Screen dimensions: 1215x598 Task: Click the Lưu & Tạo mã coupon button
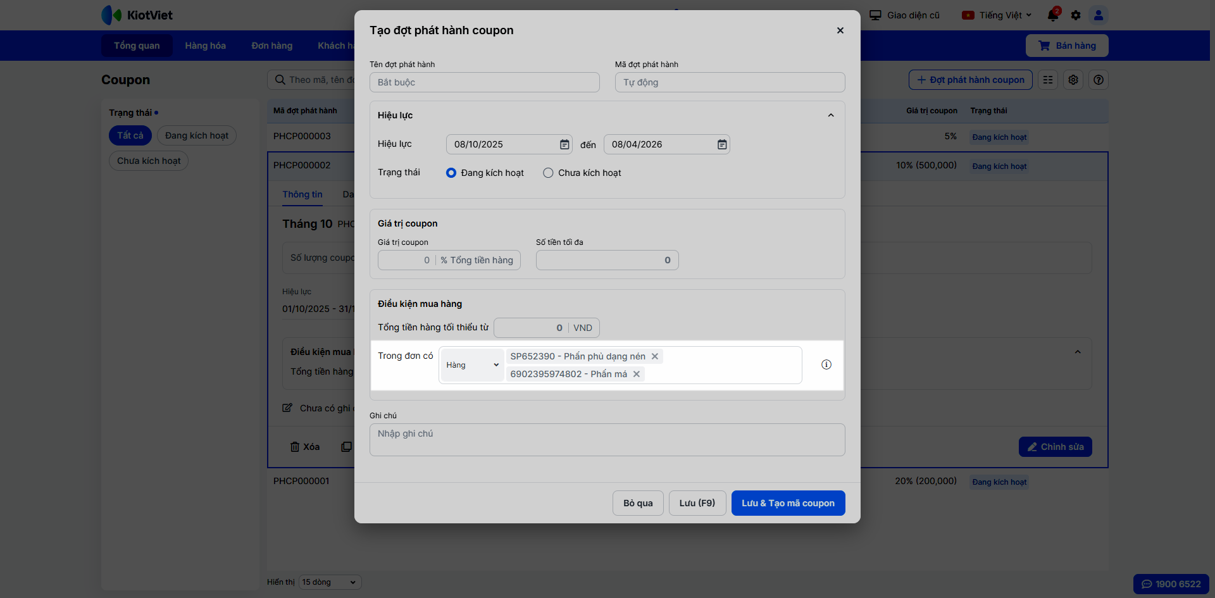point(788,503)
